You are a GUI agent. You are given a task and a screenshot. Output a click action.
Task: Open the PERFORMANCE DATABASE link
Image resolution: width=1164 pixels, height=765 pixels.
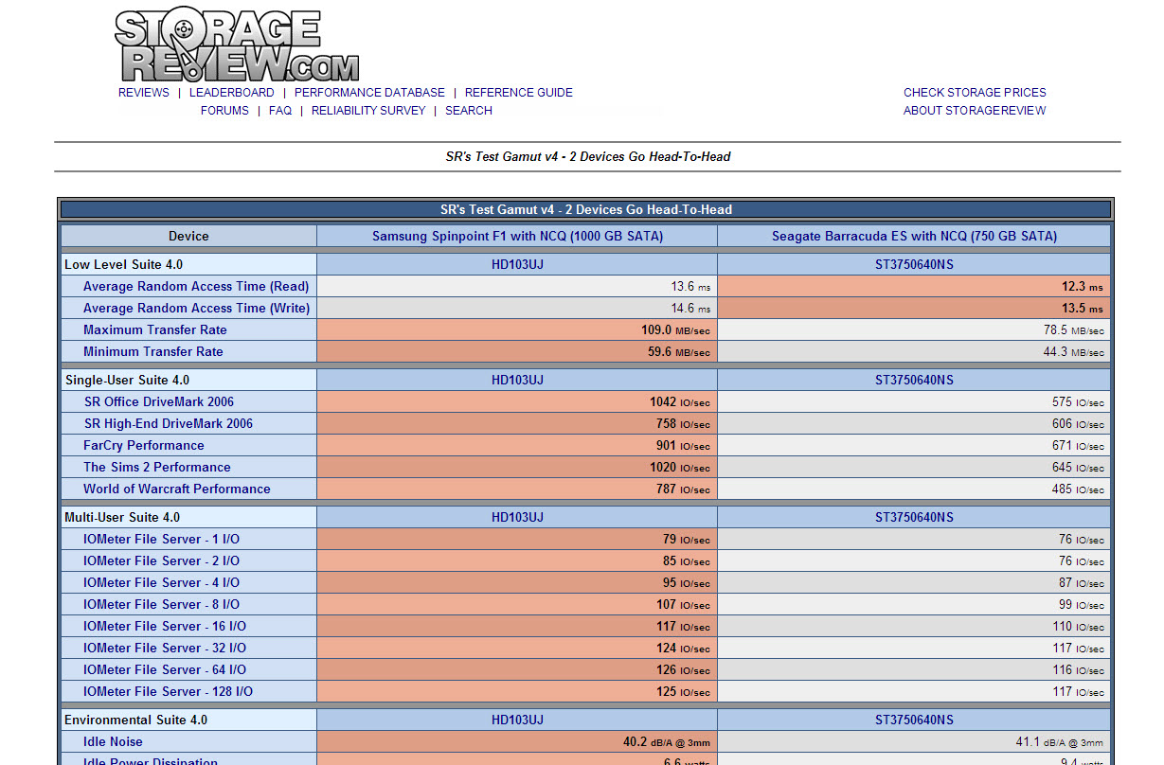click(369, 93)
